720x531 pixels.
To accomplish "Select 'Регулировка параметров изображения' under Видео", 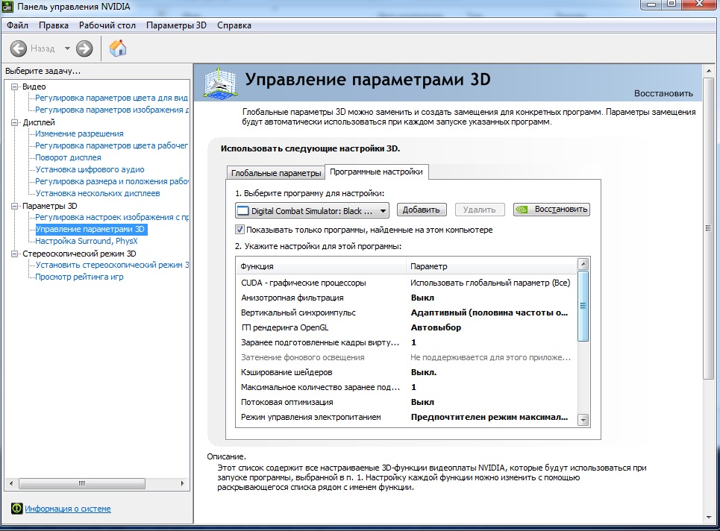I will click(112, 110).
